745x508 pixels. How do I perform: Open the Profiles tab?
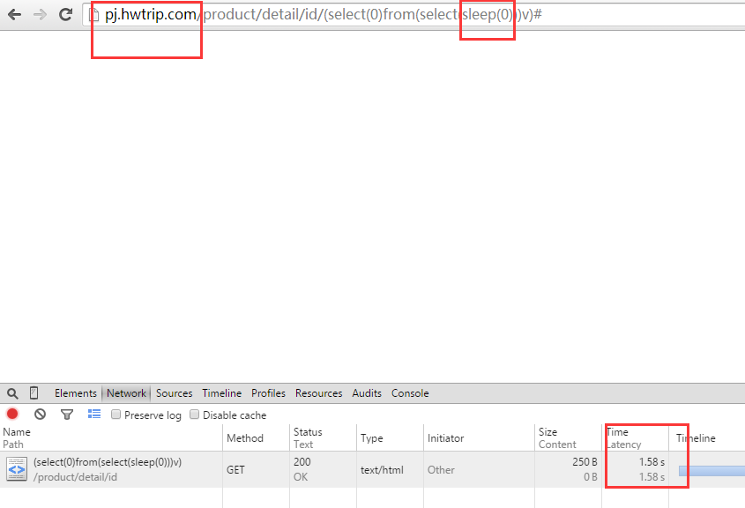pyautogui.click(x=268, y=393)
